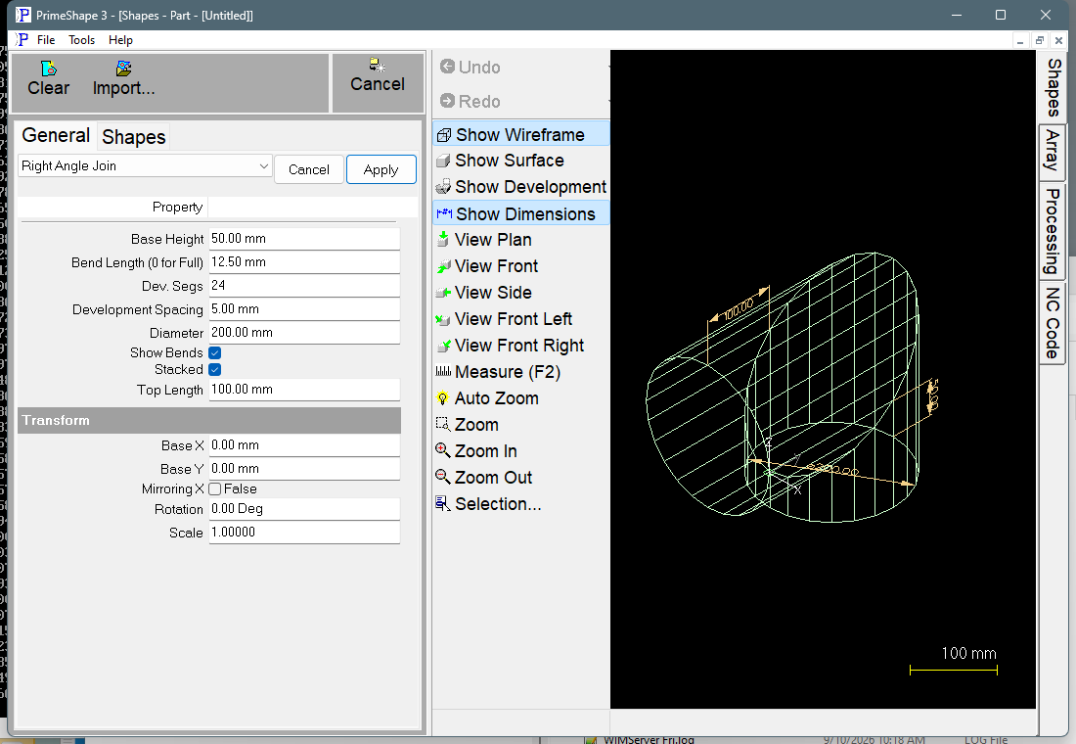
Task: Switch to the General tab
Action: click(56, 135)
